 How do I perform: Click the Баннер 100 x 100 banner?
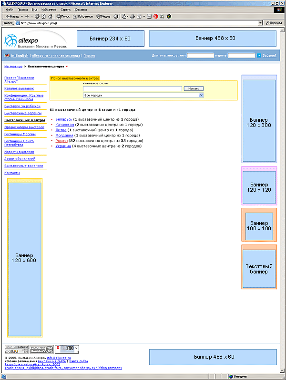[259, 226]
